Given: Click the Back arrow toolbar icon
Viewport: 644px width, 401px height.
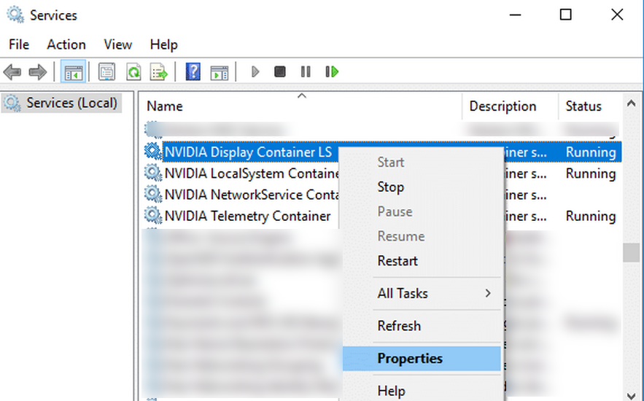Looking at the screenshot, I should click(x=12, y=72).
